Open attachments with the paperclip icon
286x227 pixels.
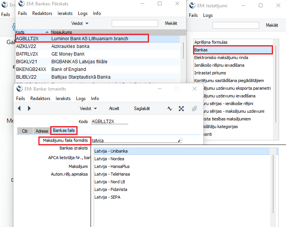click(x=194, y=109)
